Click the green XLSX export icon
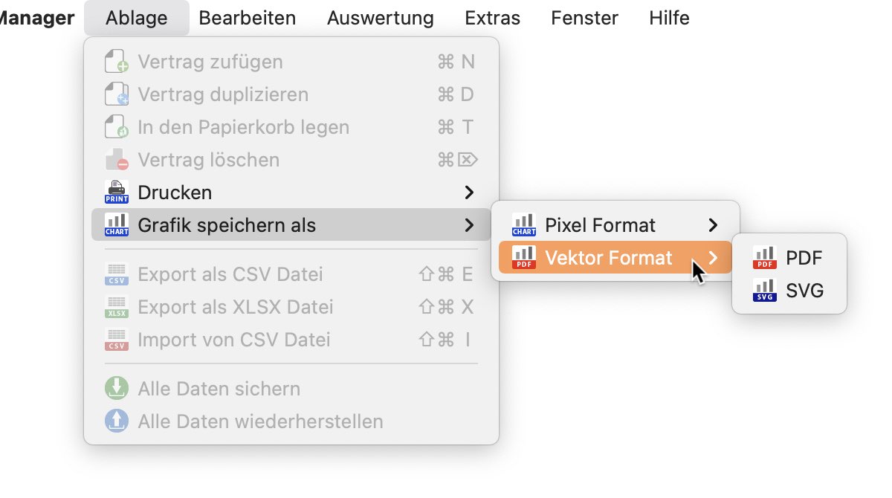The image size is (892, 498). pyautogui.click(x=117, y=307)
